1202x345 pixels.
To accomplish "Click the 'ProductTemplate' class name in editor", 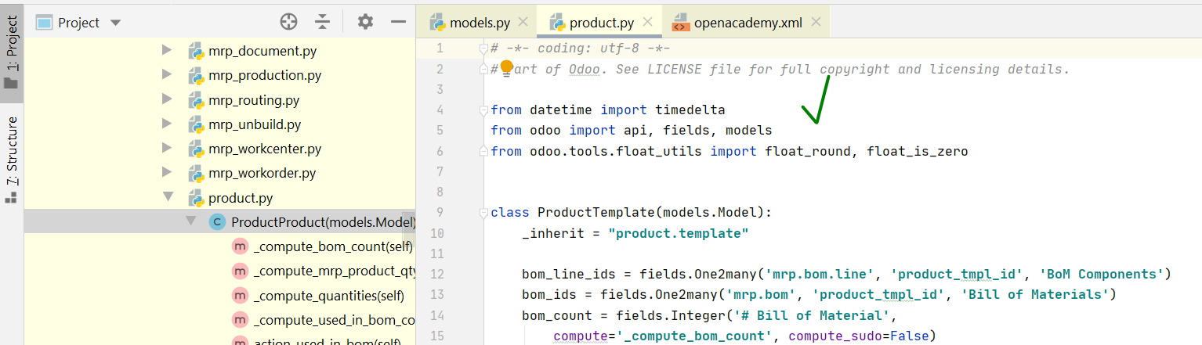I will pos(596,213).
